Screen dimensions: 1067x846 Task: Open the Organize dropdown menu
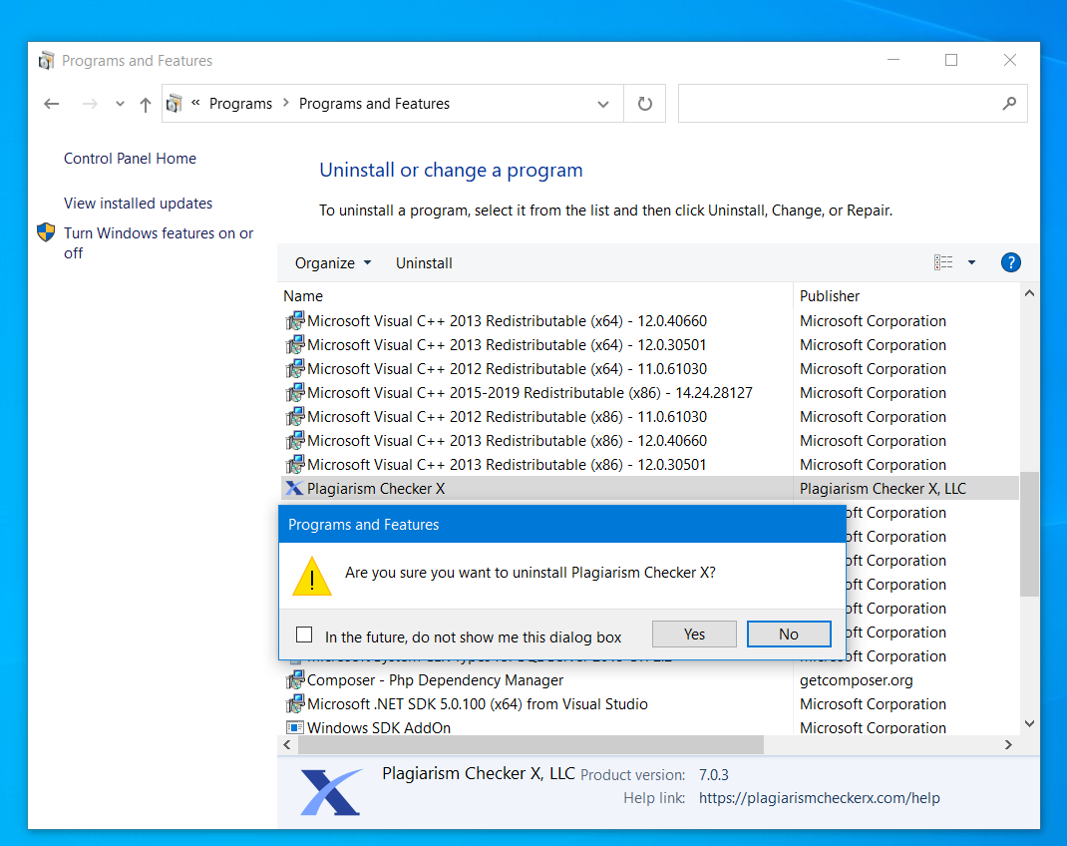click(x=333, y=262)
